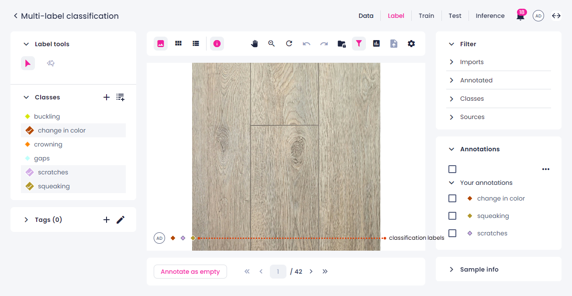The height and width of the screenshot is (296, 572).
Task: Click the brown label diamond on image
Action: [x=173, y=238]
